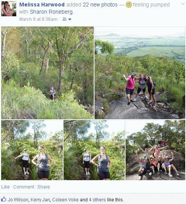Screen dimensions: 186x204
Task: Open Jo Wilson's profile link
Action: tap(18, 200)
